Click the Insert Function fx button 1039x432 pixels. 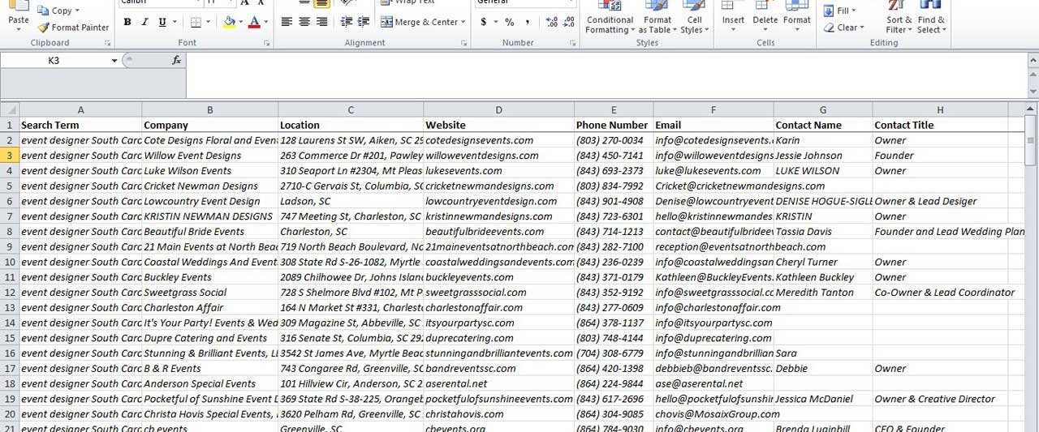[x=177, y=61]
